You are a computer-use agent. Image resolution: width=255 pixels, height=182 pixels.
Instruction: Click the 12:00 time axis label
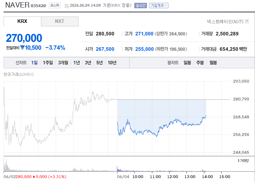point(172,177)
